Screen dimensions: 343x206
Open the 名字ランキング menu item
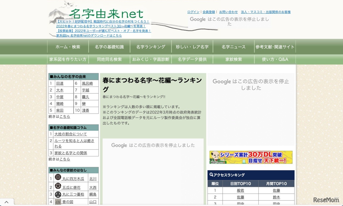pos(151,47)
